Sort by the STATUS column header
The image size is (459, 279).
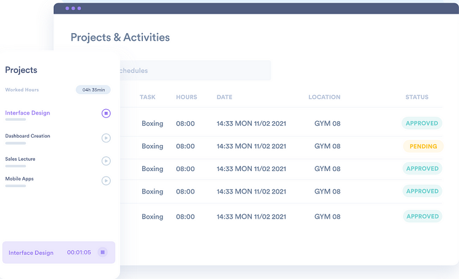[x=417, y=97]
